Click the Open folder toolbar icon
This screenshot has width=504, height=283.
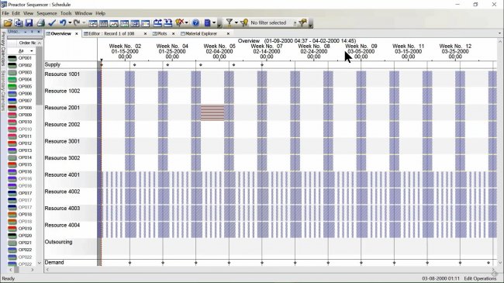[8, 22]
